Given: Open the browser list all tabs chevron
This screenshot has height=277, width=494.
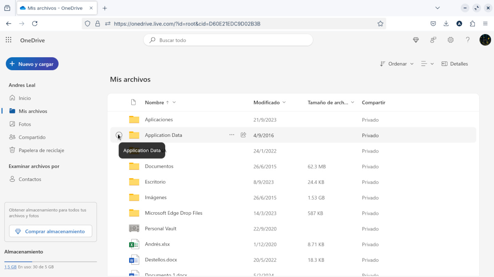Looking at the screenshot, I should click(x=438, y=8).
